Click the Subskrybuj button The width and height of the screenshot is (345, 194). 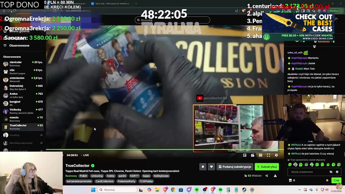click(267, 167)
